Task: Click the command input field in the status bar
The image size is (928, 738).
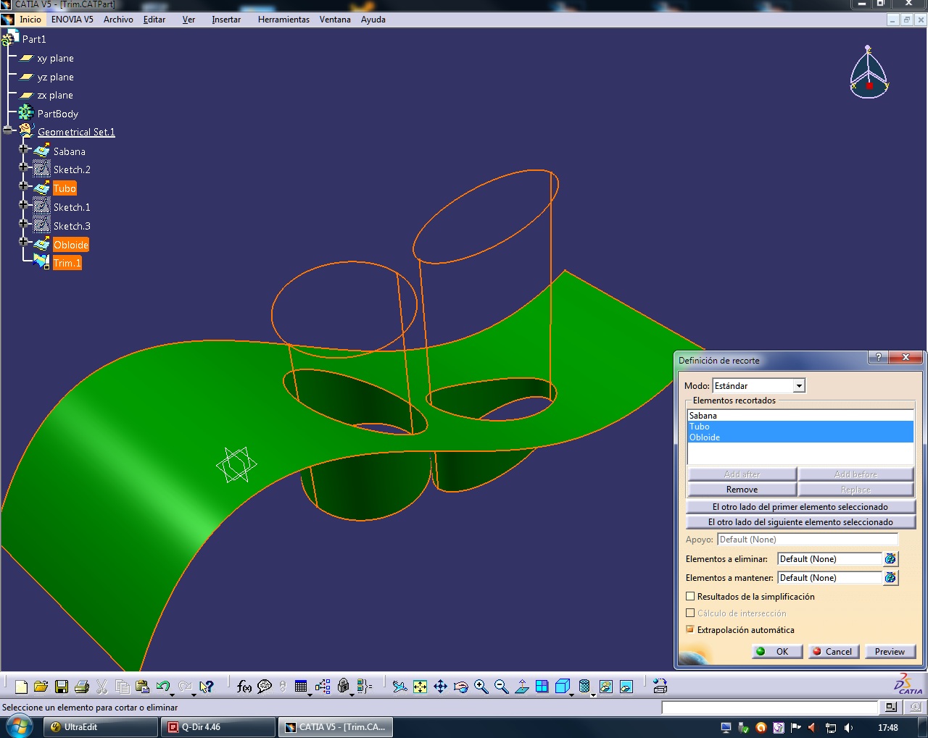Action: [770, 708]
